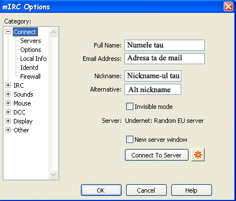Select the Sounds category label

pos(23,94)
